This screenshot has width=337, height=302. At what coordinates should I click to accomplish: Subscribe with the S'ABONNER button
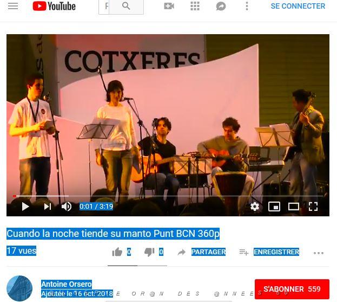[292, 289]
